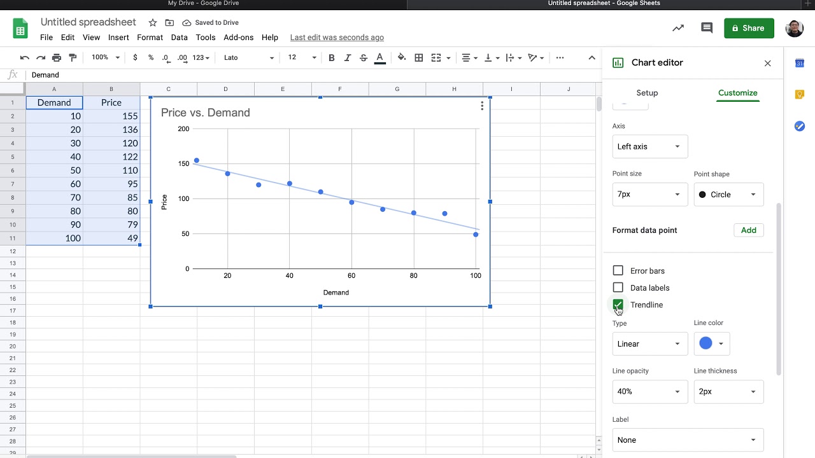Open Point shape Circle dropdown
Viewport: 815px width, 458px height.
728,195
